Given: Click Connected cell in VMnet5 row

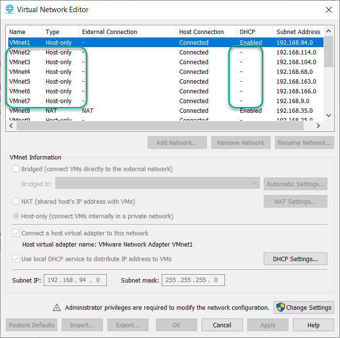Looking at the screenshot, I should pyautogui.click(x=194, y=82).
